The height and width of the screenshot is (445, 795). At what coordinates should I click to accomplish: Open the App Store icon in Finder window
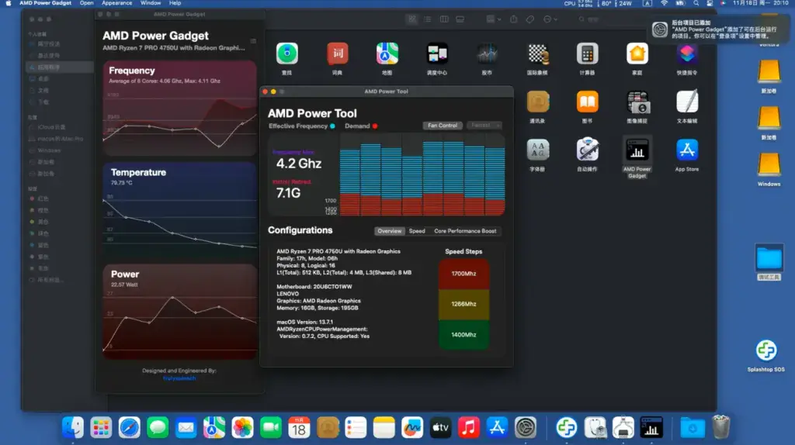(687, 150)
